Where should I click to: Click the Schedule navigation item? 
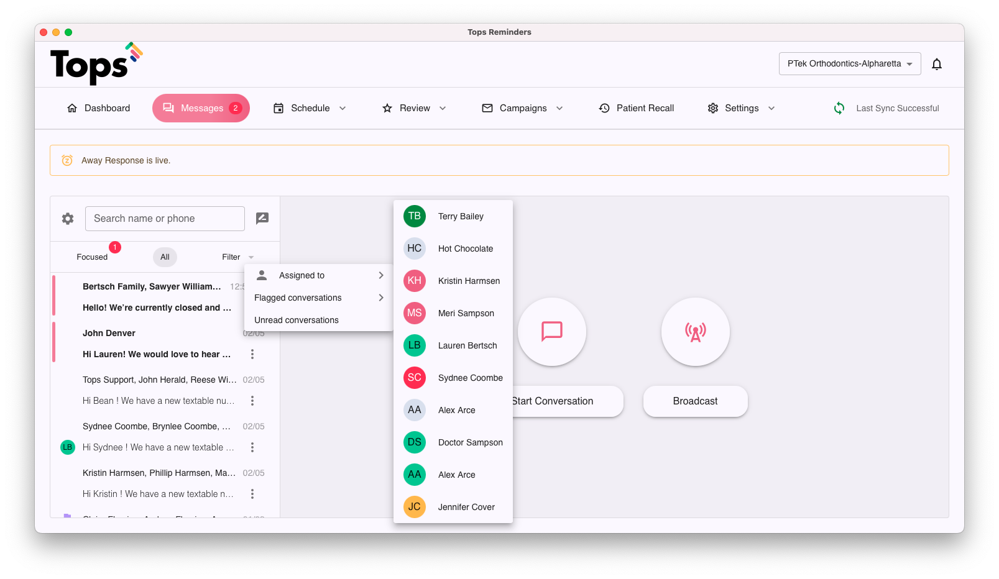[x=310, y=108]
